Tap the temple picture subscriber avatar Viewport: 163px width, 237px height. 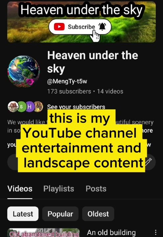click(13, 107)
